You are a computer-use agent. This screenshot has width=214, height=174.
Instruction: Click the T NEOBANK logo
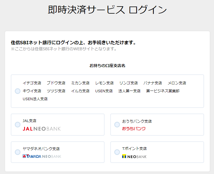click(134, 156)
